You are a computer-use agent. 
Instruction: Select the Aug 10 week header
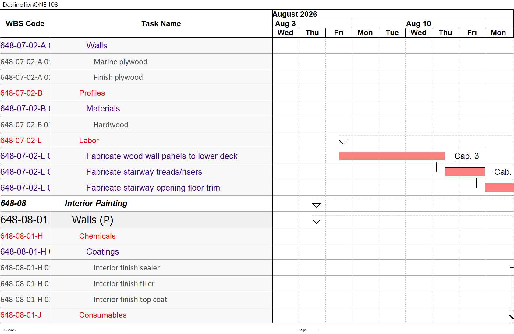pos(418,23)
